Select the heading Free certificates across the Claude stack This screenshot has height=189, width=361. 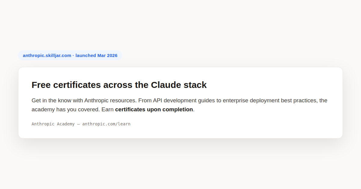(119, 85)
